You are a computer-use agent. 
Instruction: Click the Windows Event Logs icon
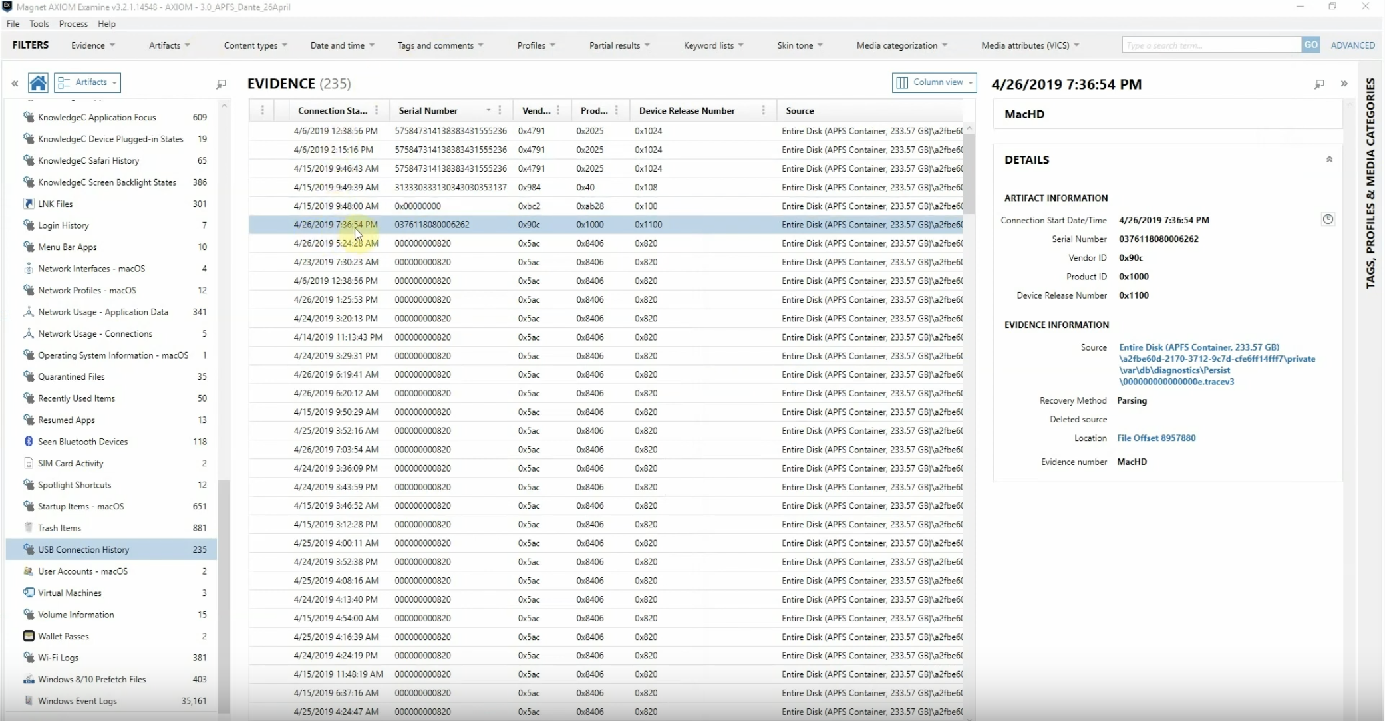pyautogui.click(x=29, y=701)
